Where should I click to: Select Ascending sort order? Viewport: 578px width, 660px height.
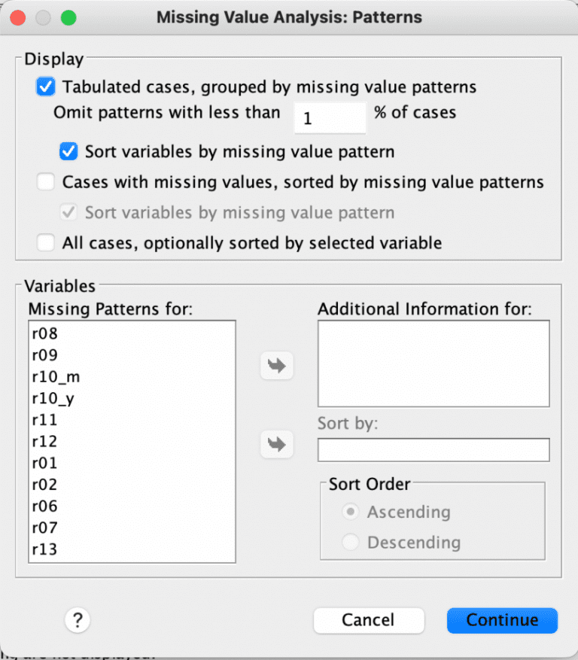click(x=350, y=512)
